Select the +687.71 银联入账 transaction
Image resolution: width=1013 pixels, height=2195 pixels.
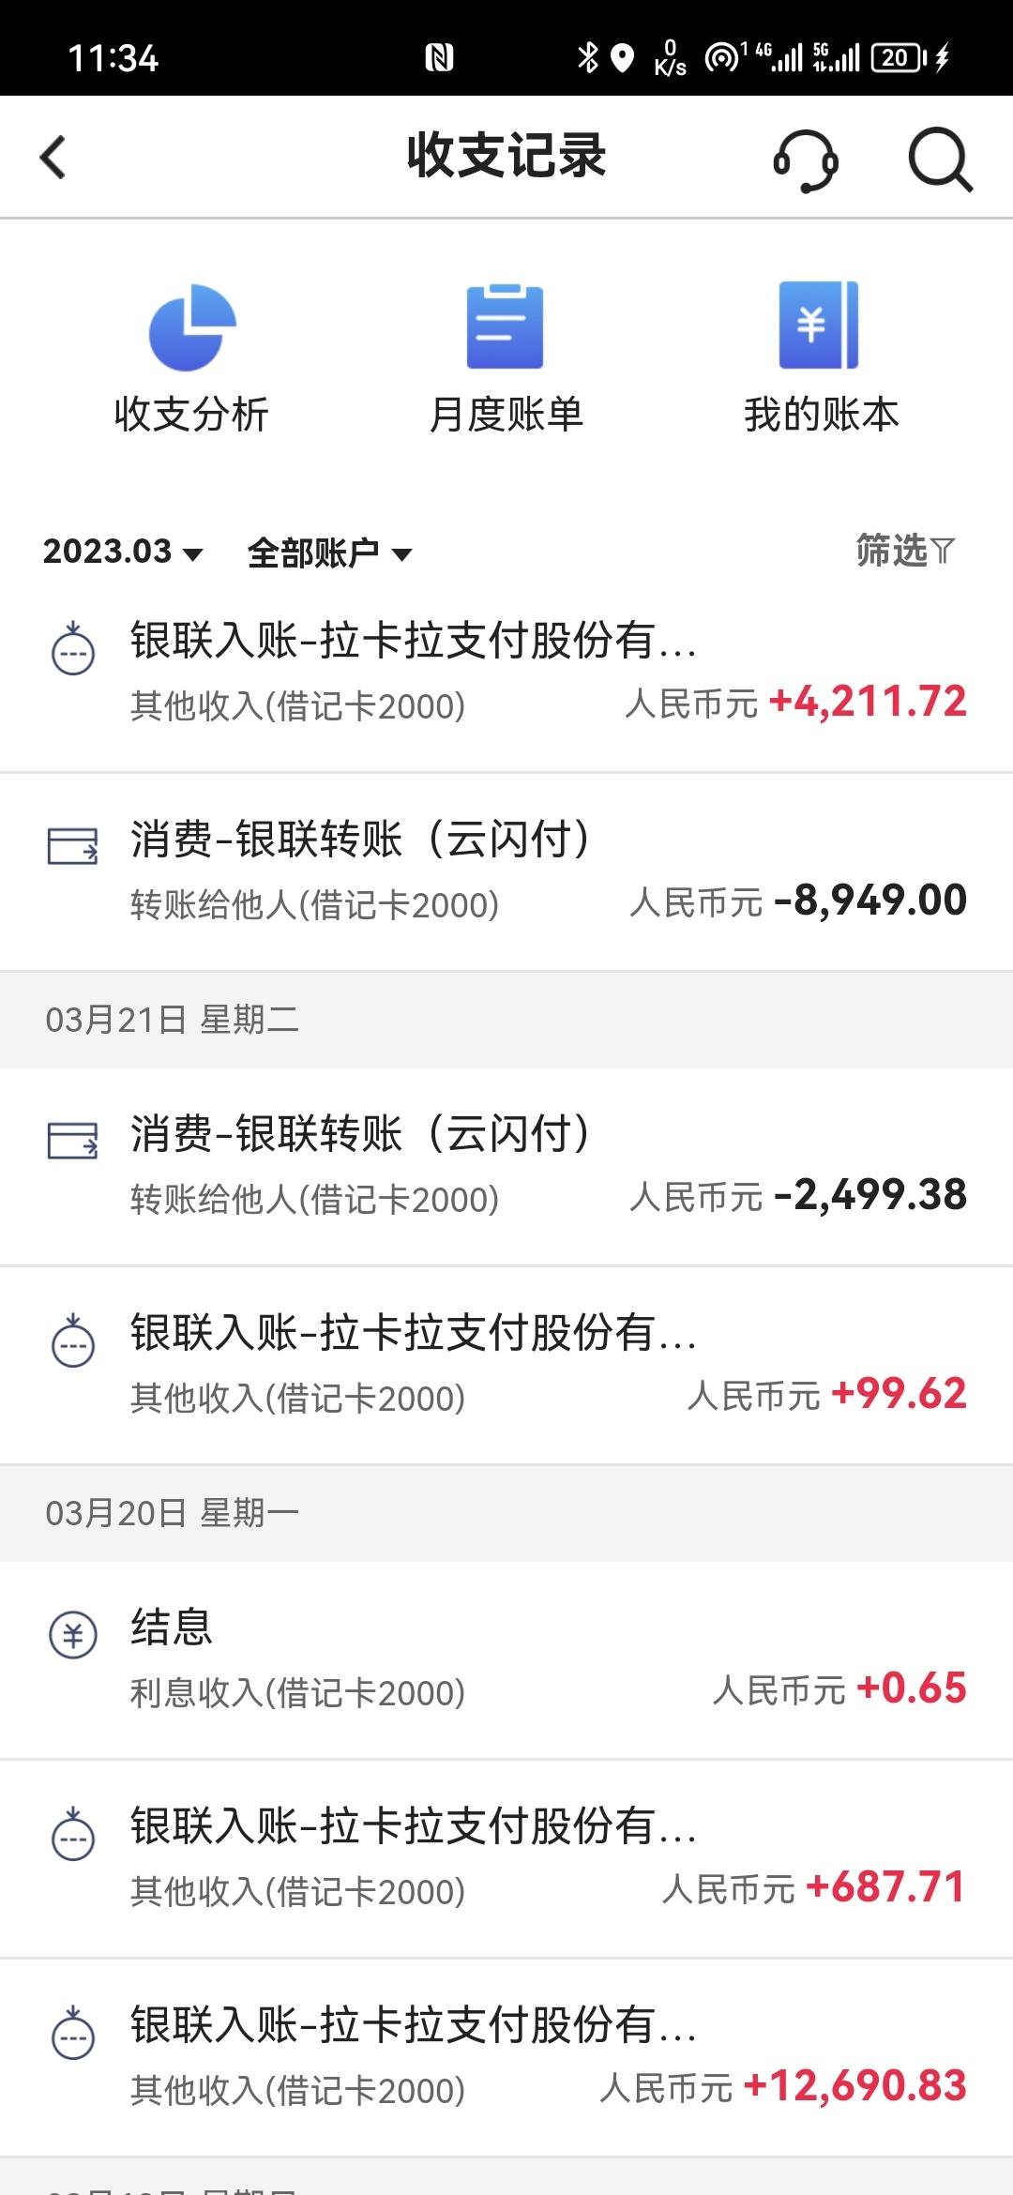[506, 1859]
